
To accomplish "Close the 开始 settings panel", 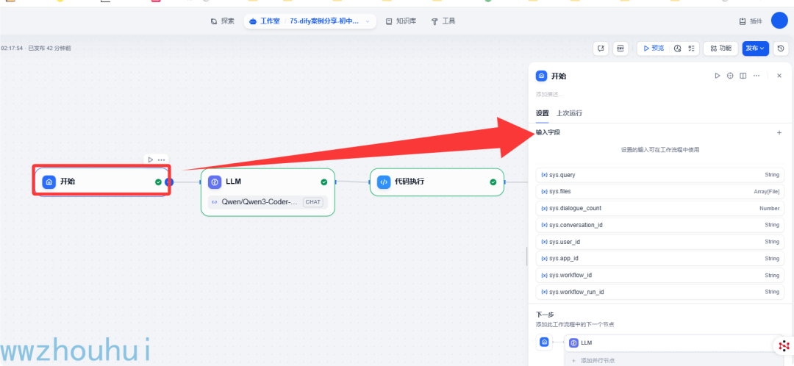I will coord(779,76).
